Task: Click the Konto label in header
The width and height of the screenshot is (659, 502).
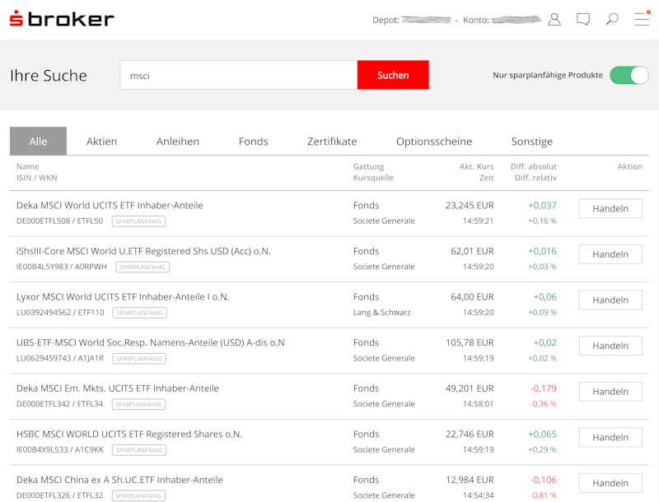Action: point(476,20)
